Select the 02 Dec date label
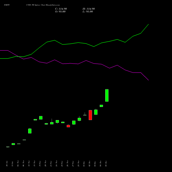The width and height of the screenshot is (172, 172). [89, 164]
